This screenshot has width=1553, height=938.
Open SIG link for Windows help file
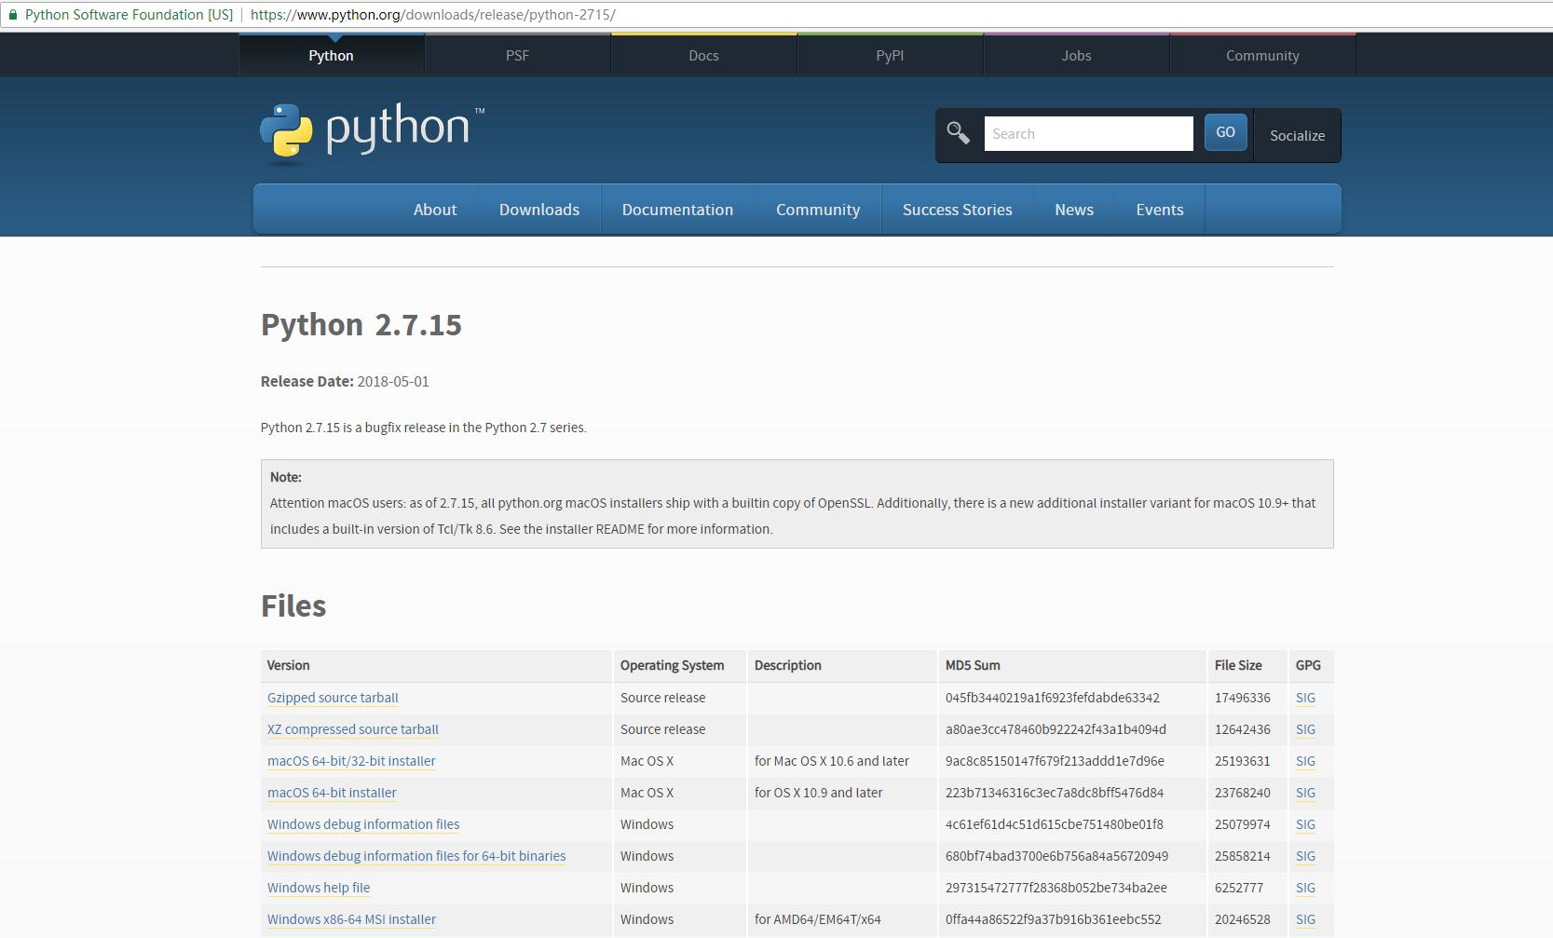1305,888
